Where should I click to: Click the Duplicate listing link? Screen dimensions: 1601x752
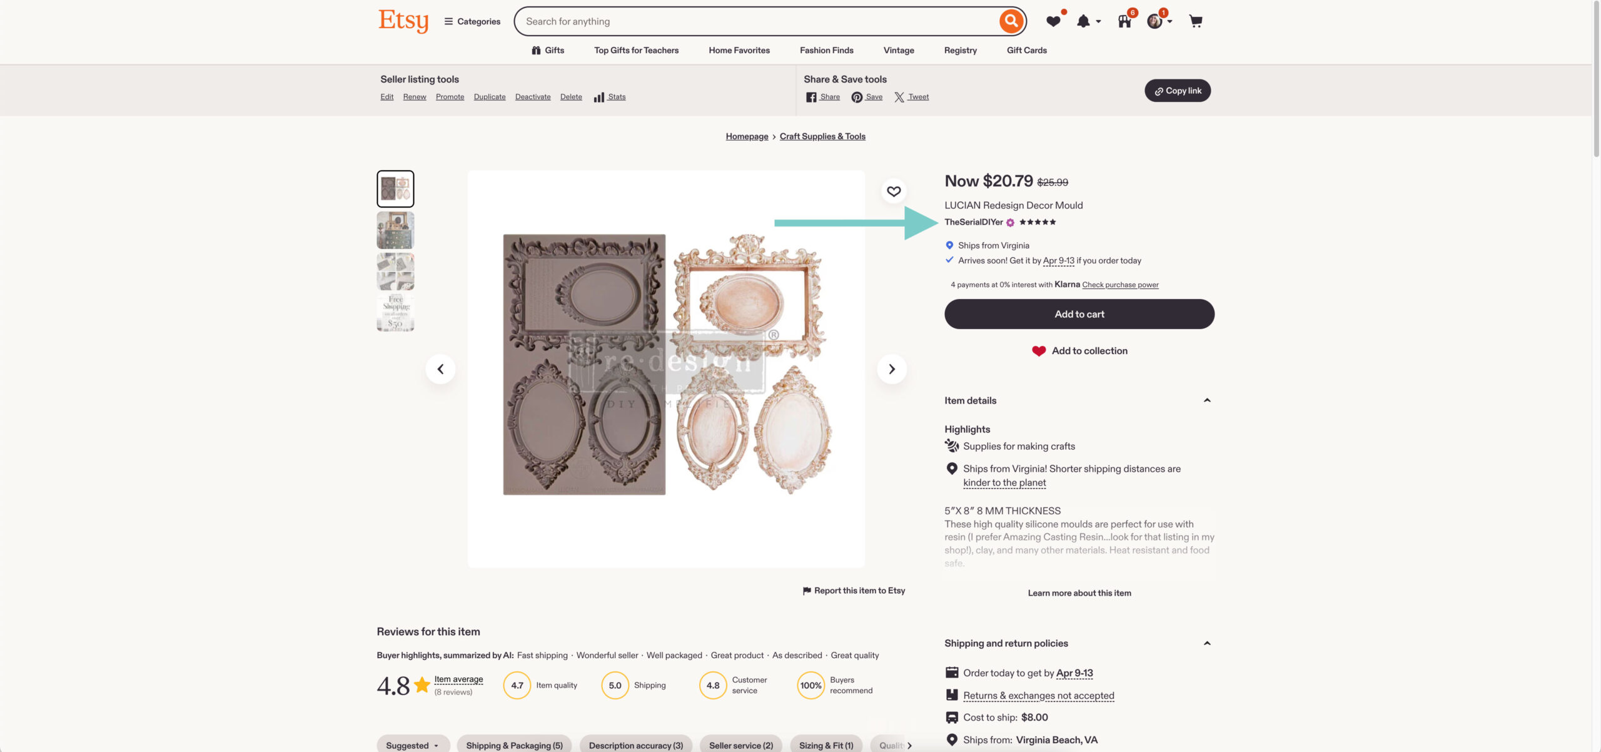(x=490, y=97)
